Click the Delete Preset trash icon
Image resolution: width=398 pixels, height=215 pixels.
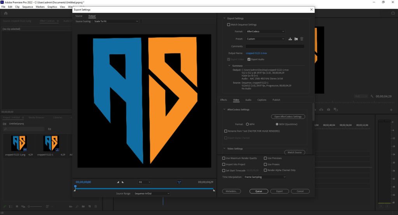(x=302, y=39)
